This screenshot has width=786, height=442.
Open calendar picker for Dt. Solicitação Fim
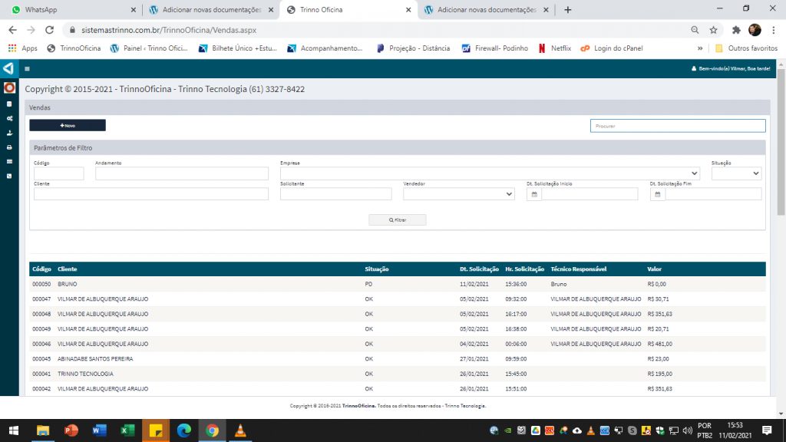tap(657, 195)
